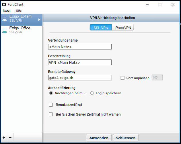
Task: Remove selected connection with minus button
Action: 10,138
